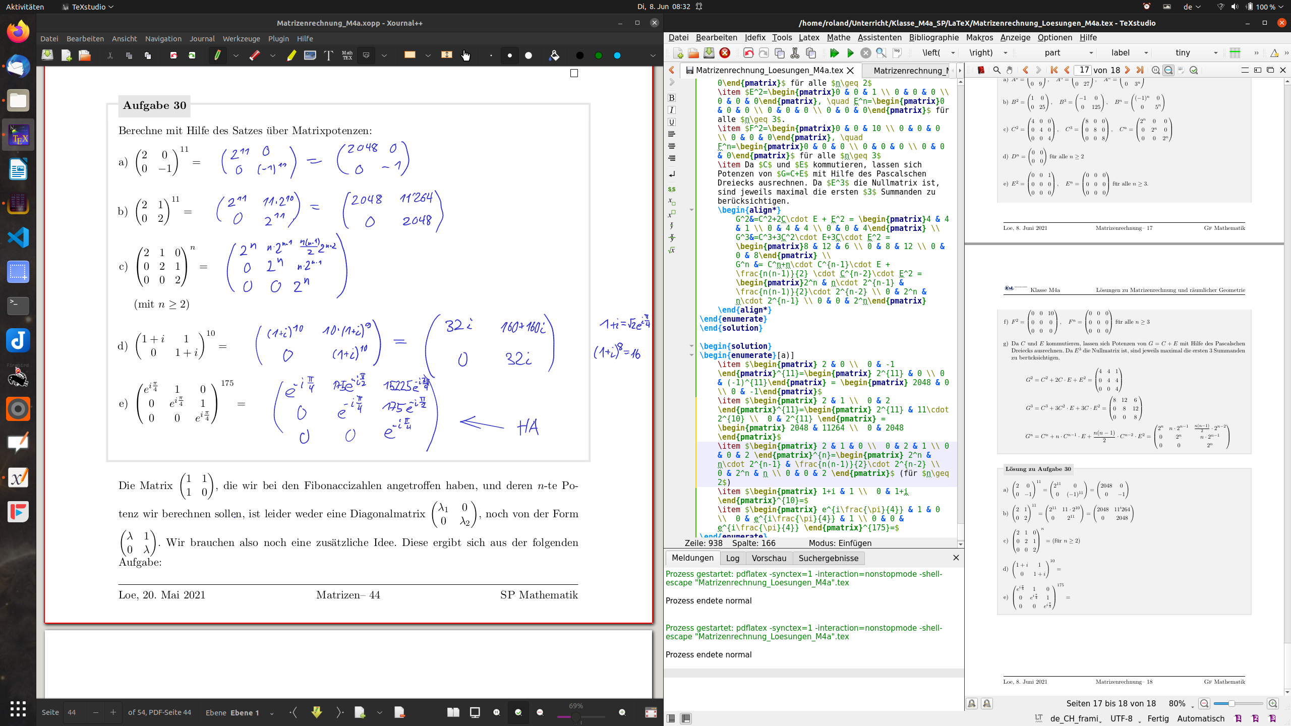Select the Text tool in Xournal++ toolbar
The image size is (1291, 726).
[x=329, y=55]
